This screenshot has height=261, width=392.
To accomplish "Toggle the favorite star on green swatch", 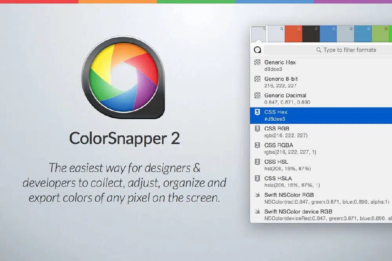I will tap(386, 29).
